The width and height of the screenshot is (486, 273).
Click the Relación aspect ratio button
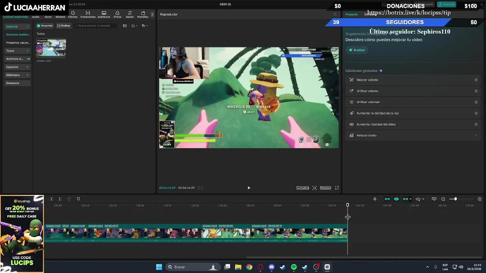pos(325,188)
